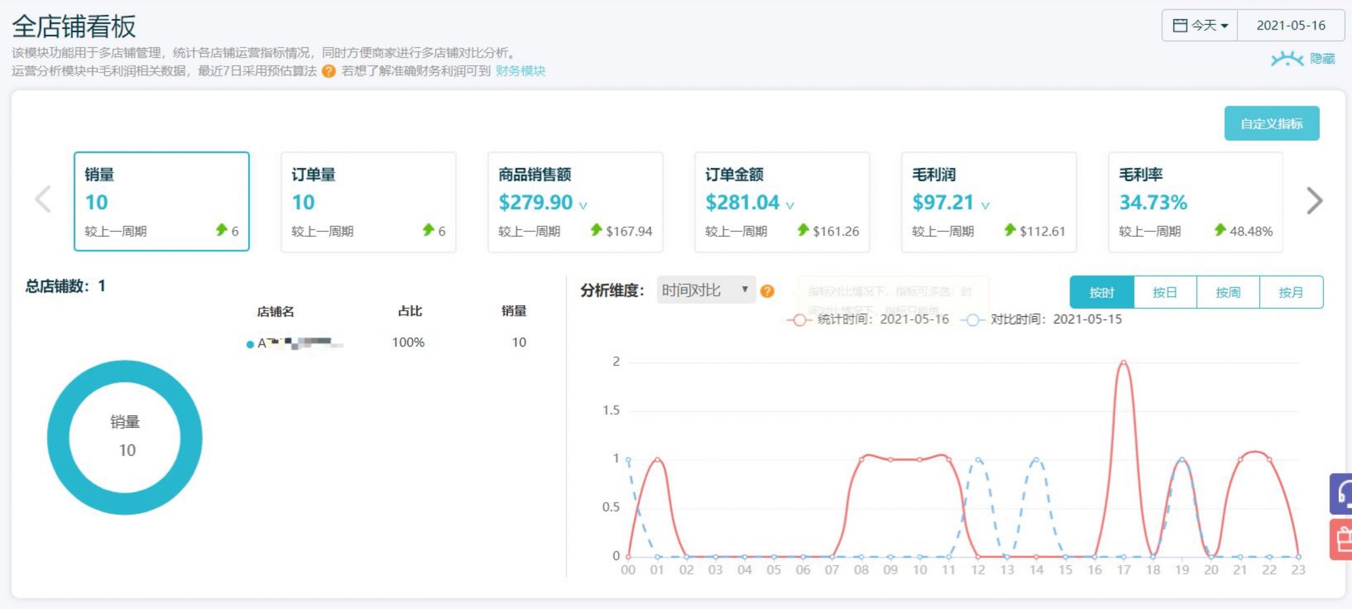Click the green up arrow beside $167.94
This screenshot has height=609, width=1352.
click(596, 230)
